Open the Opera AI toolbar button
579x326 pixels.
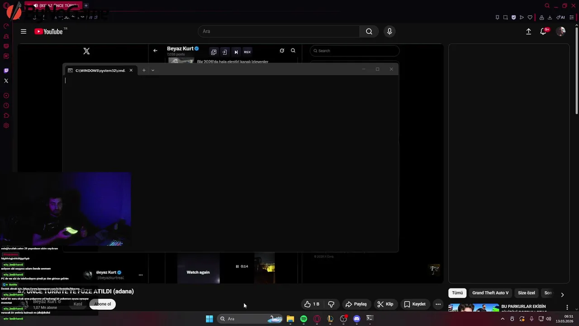[560, 17]
